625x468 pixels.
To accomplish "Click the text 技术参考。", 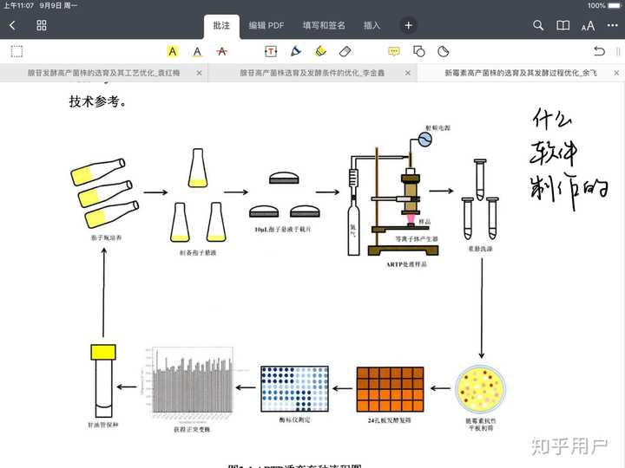I will 98,101.
